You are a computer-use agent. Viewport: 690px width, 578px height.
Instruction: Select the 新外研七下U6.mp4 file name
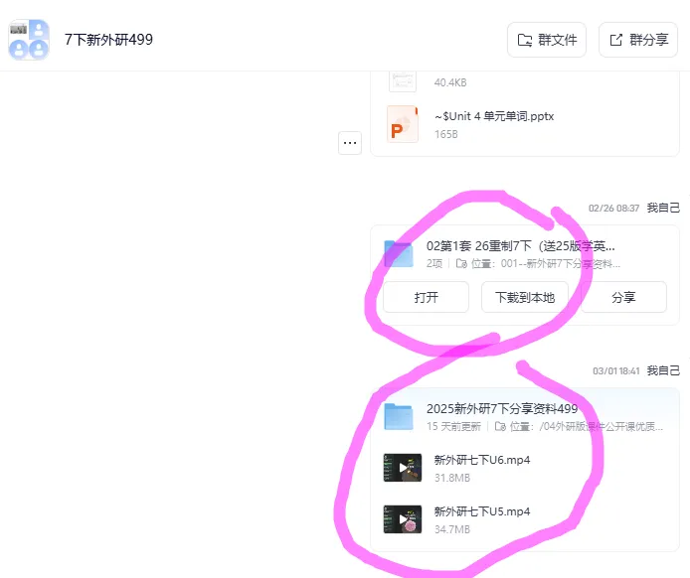(482, 460)
